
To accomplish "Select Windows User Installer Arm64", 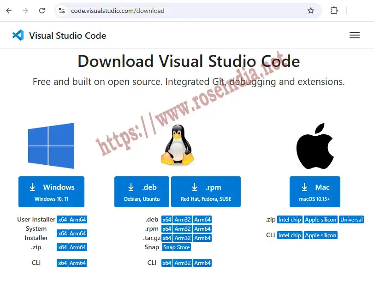I will point(78,220).
